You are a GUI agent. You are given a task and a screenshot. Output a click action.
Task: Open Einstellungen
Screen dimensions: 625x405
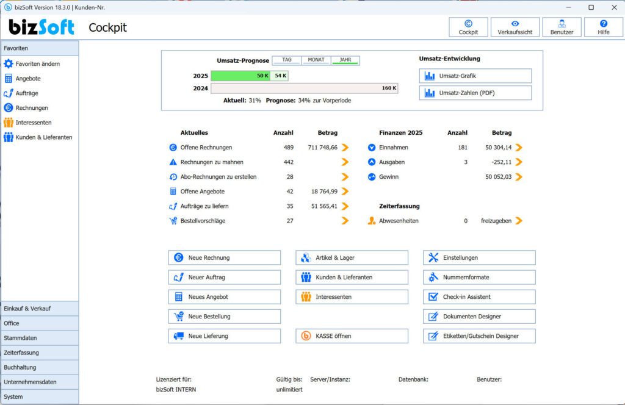coord(479,257)
